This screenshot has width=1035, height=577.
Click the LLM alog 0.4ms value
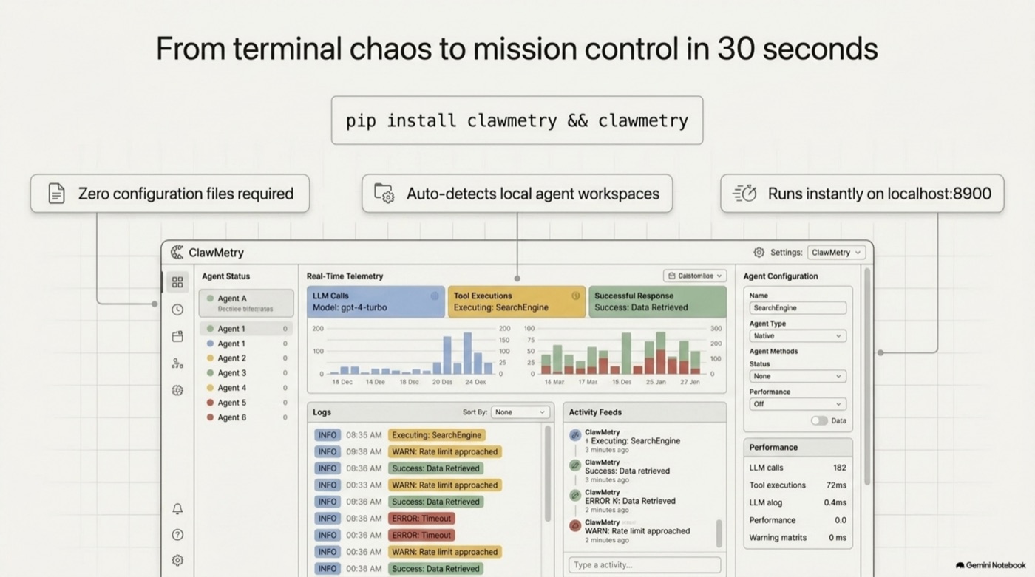coord(835,502)
